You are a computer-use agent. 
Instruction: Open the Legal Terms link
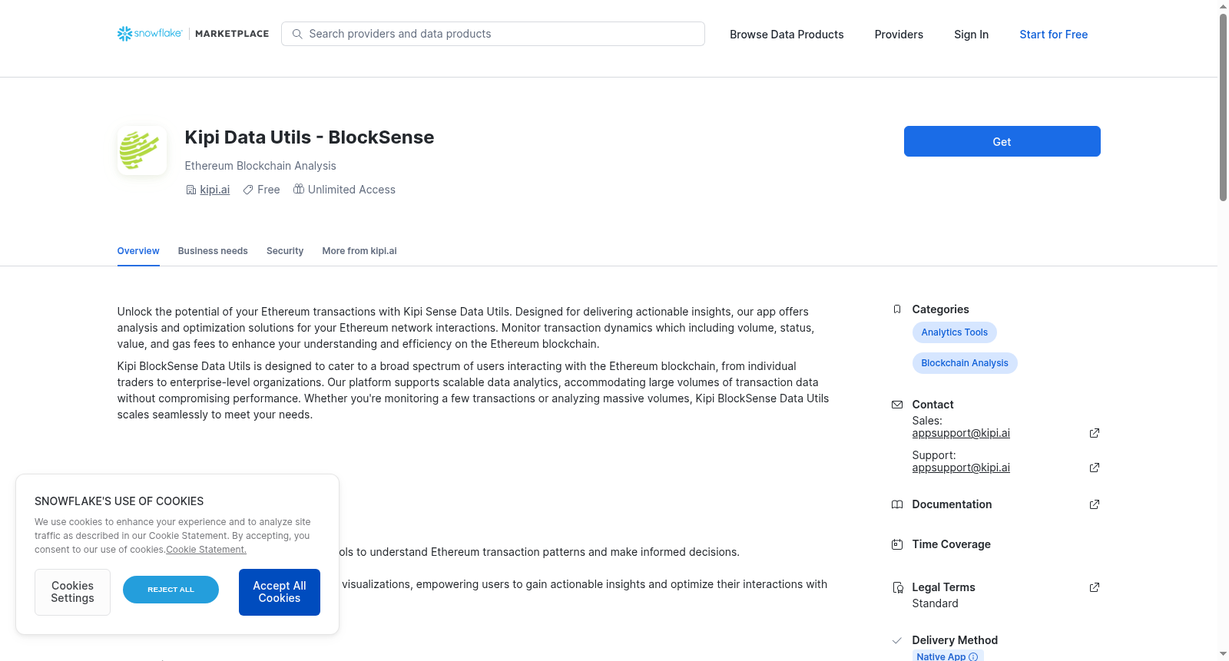pyautogui.click(x=943, y=587)
